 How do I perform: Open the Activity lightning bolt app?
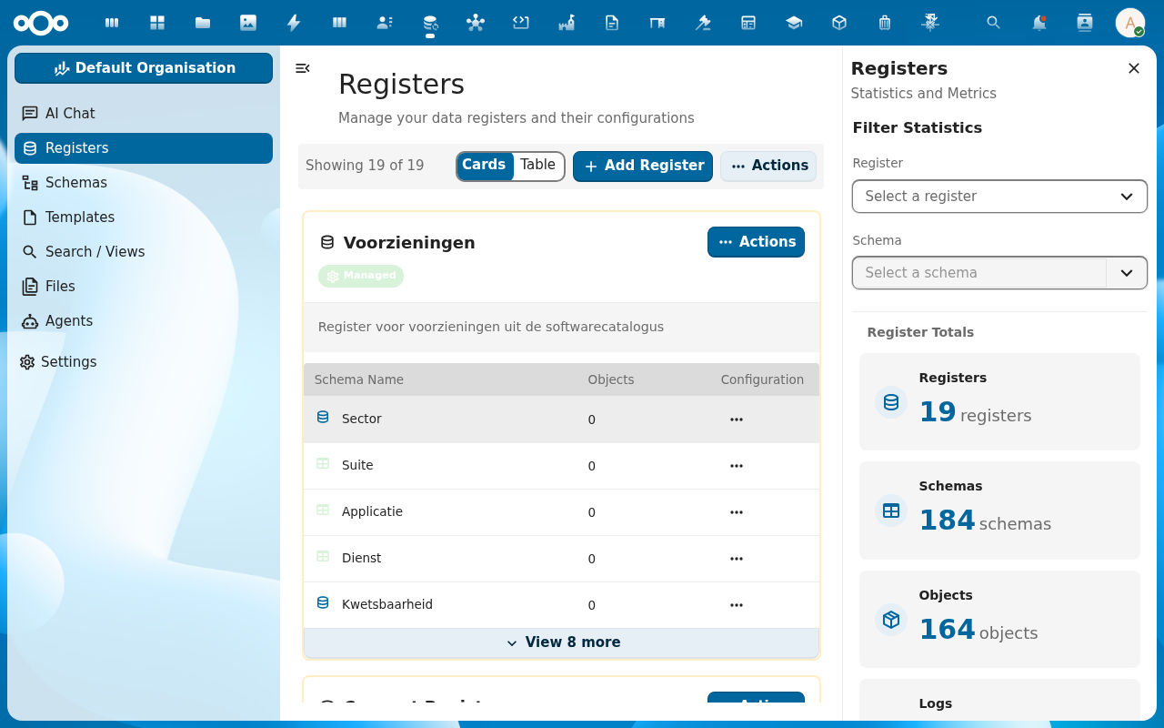click(294, 23)
